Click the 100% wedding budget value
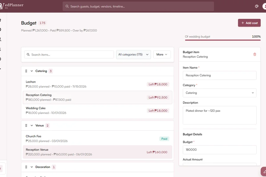Screen dimensions: 266x177 point(256,36)
